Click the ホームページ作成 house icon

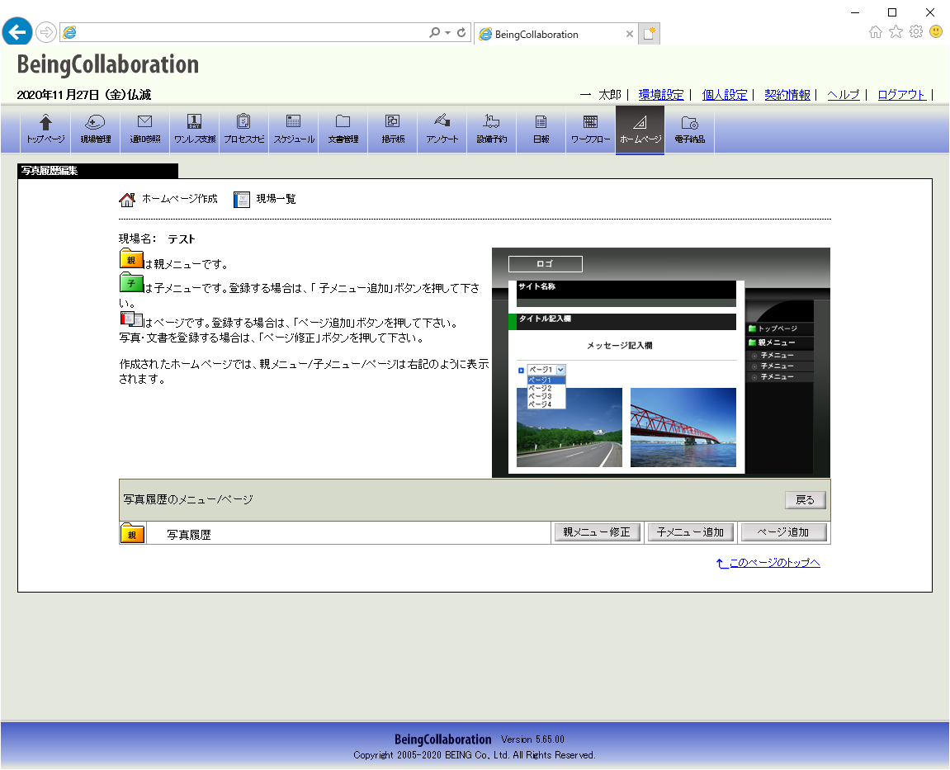[127, 200]
